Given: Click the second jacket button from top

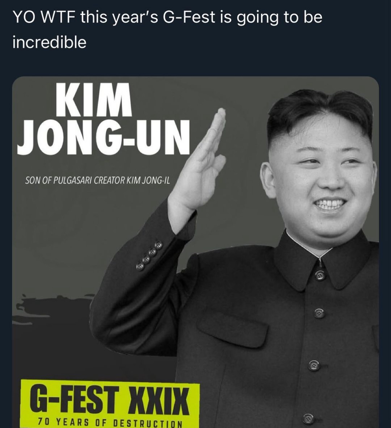Looking at the screenshot, I should pos(319,312).
